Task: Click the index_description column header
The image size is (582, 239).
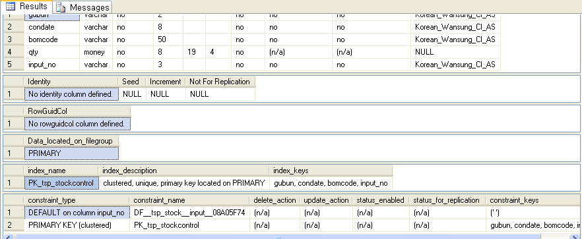Action: click(183, 171)
